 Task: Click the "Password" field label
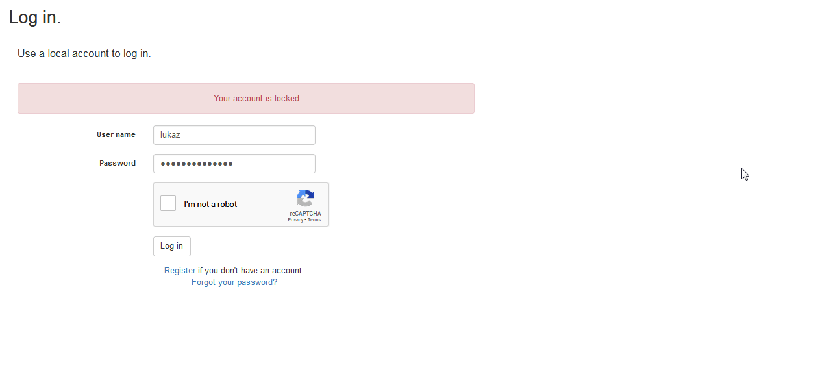tap(118, 164)
